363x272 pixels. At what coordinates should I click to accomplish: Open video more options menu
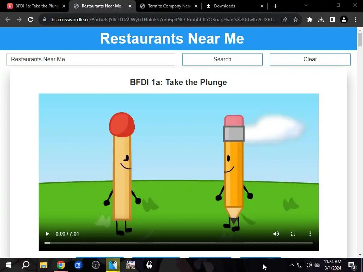coord(310,234)
